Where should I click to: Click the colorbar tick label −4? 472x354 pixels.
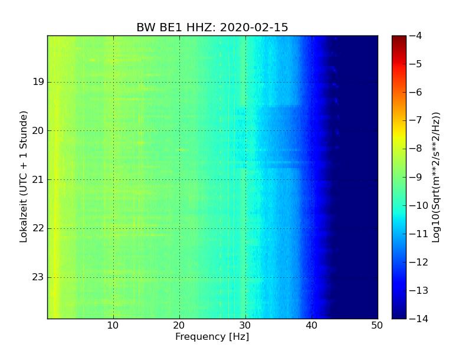click(416, 35)
